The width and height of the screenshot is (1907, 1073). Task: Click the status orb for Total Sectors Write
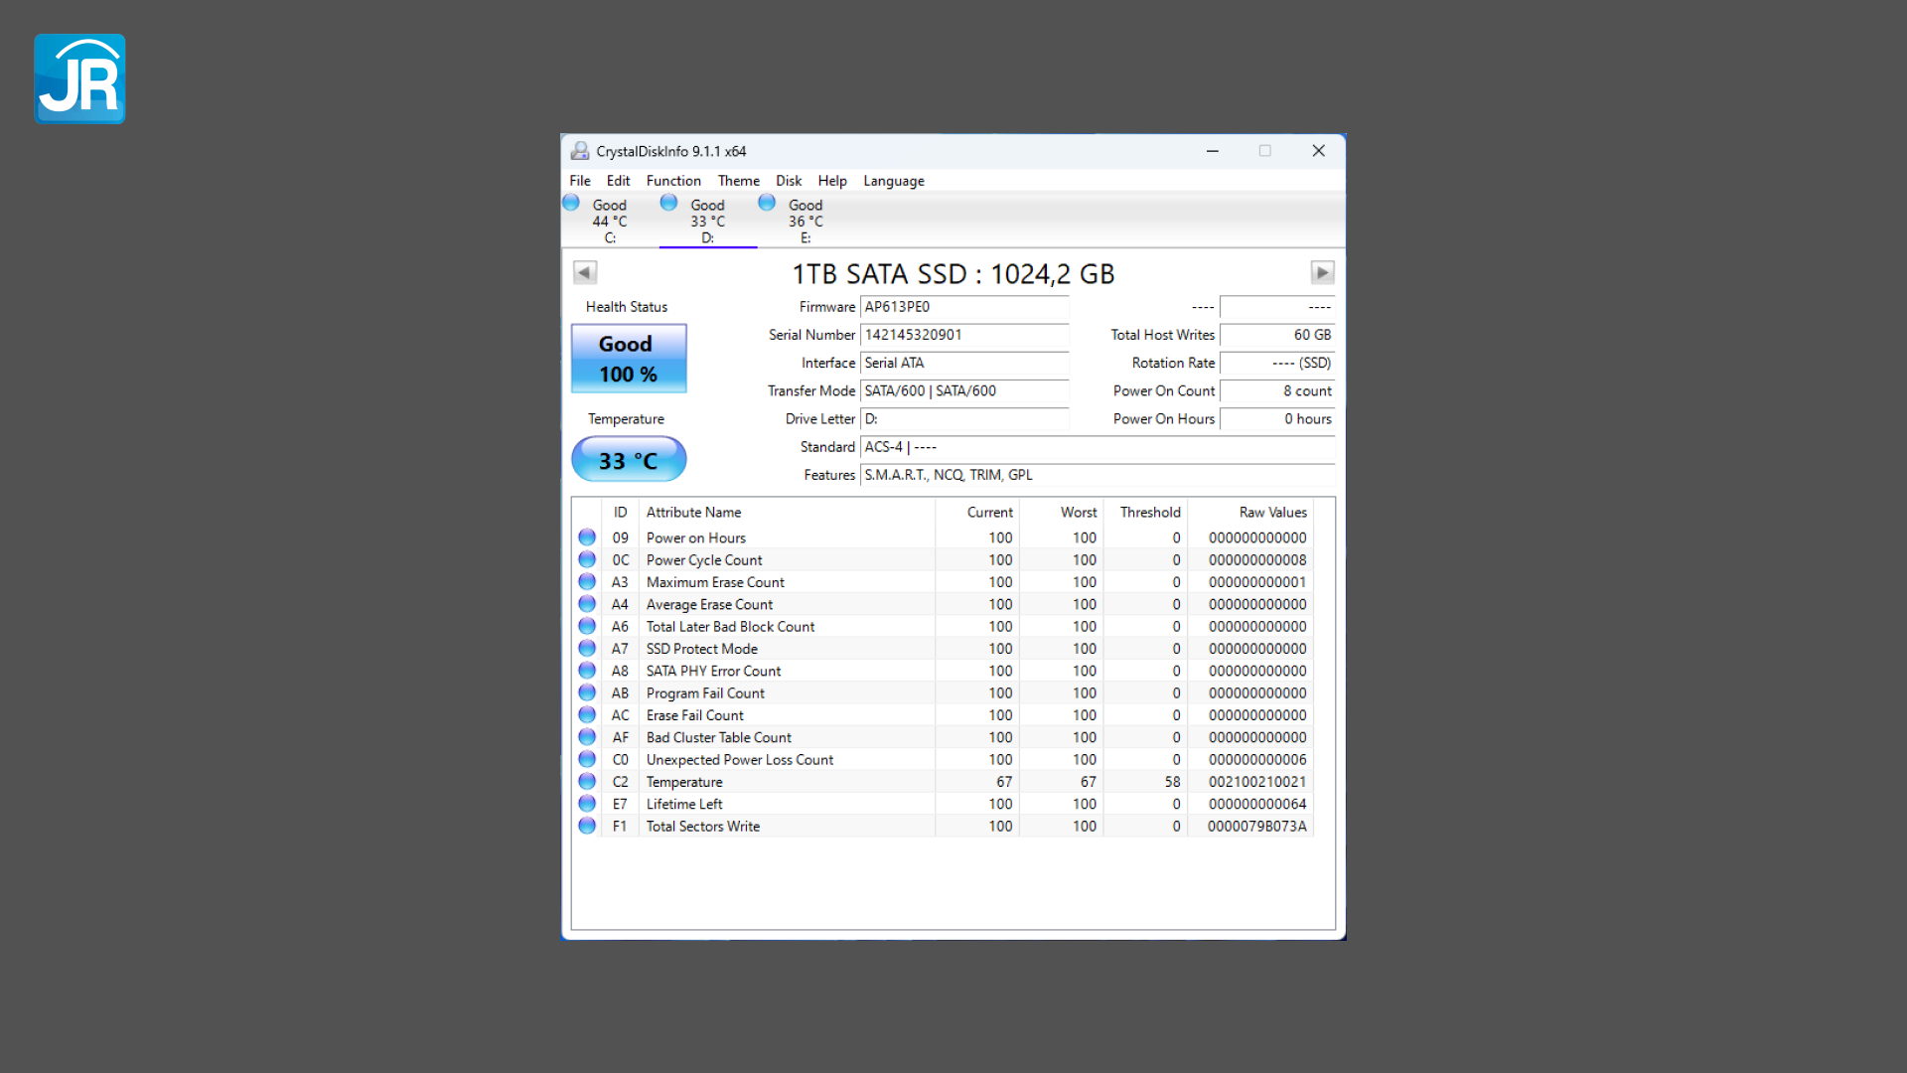point(587,826)
